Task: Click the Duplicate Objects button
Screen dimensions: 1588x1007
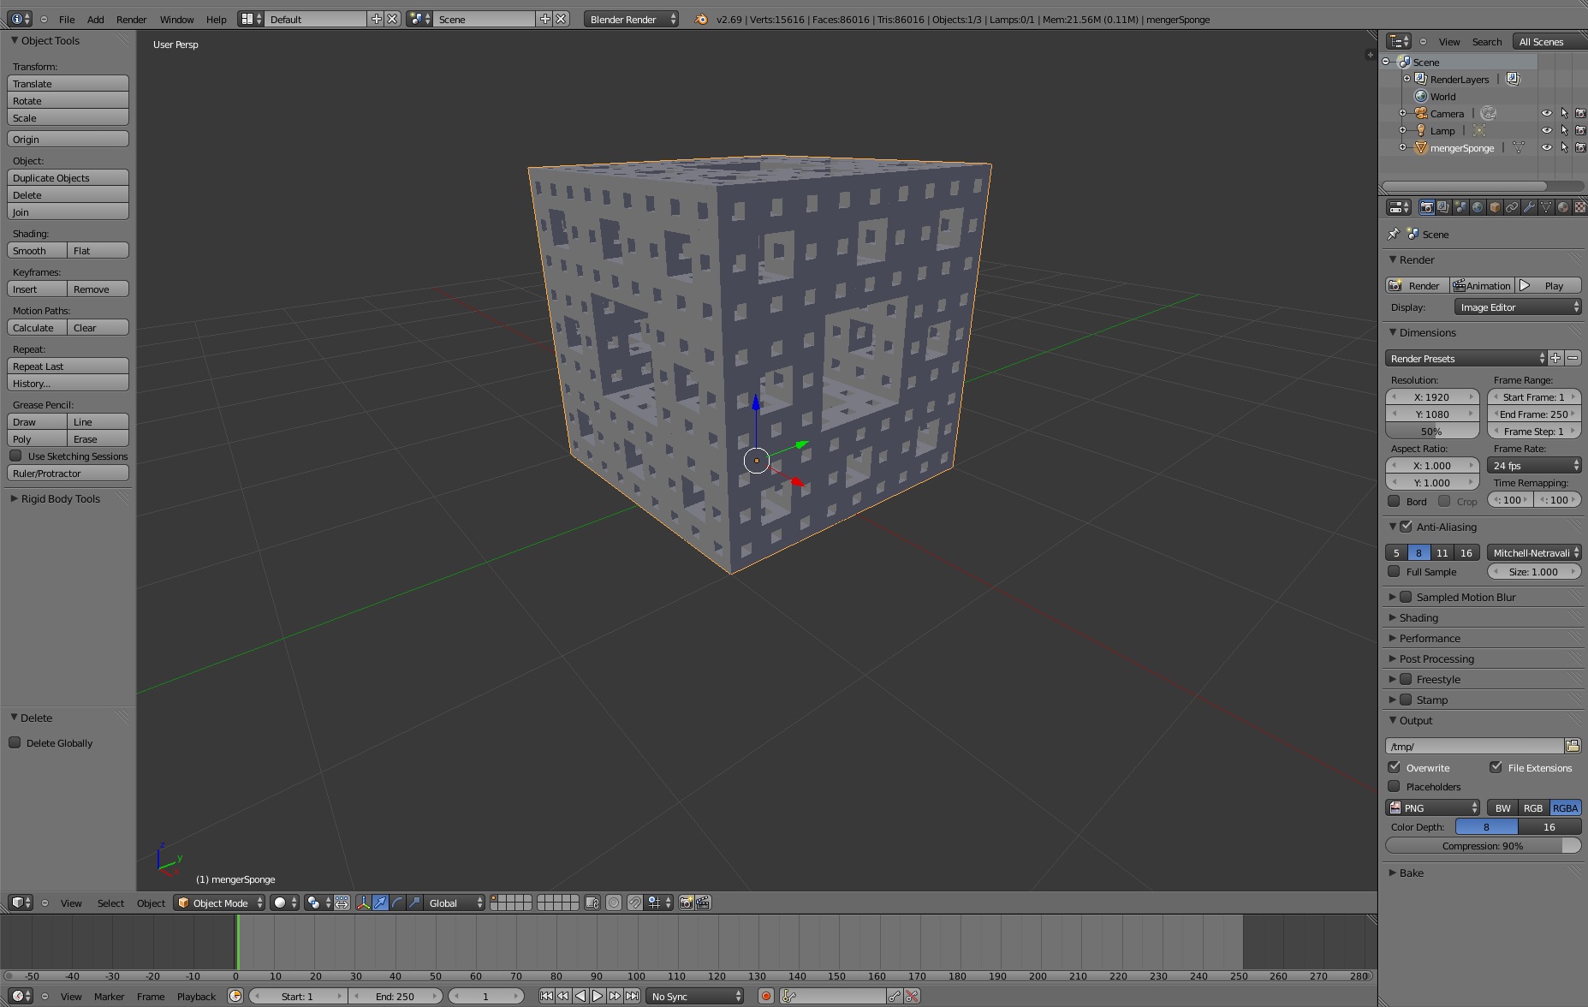Action: coord(68,178)
